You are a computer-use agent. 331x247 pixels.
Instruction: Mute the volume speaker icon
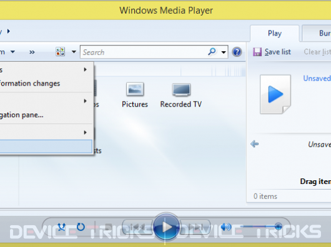(x=226, y=227)
